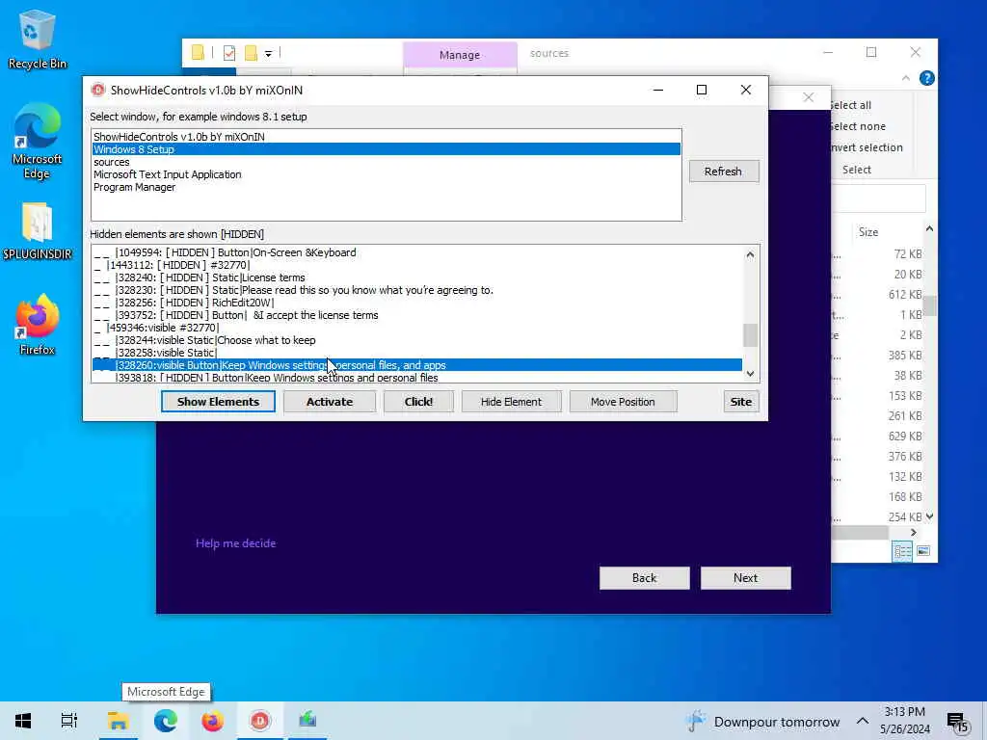Show hidden system tray icons
Image resolution: width=987 pixels, height=740 pixels.
point(863,721)
